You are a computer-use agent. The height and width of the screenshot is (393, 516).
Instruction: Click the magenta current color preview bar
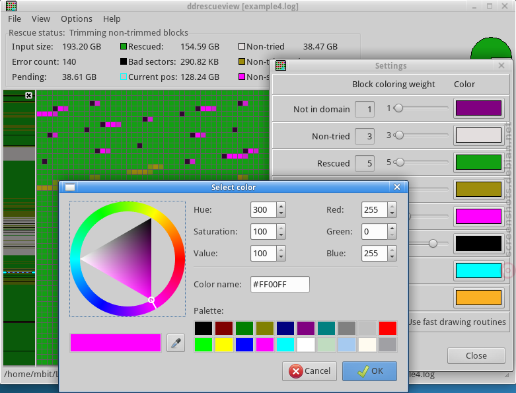(x=116, y=343)
